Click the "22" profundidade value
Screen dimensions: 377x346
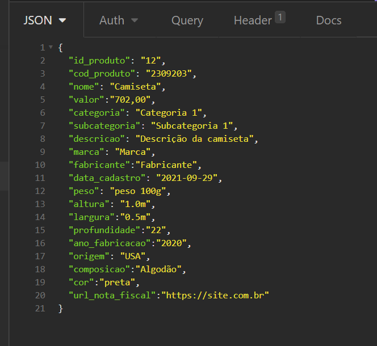pos(156,230)
